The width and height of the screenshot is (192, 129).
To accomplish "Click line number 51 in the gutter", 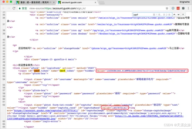I will tap(4, 71).
